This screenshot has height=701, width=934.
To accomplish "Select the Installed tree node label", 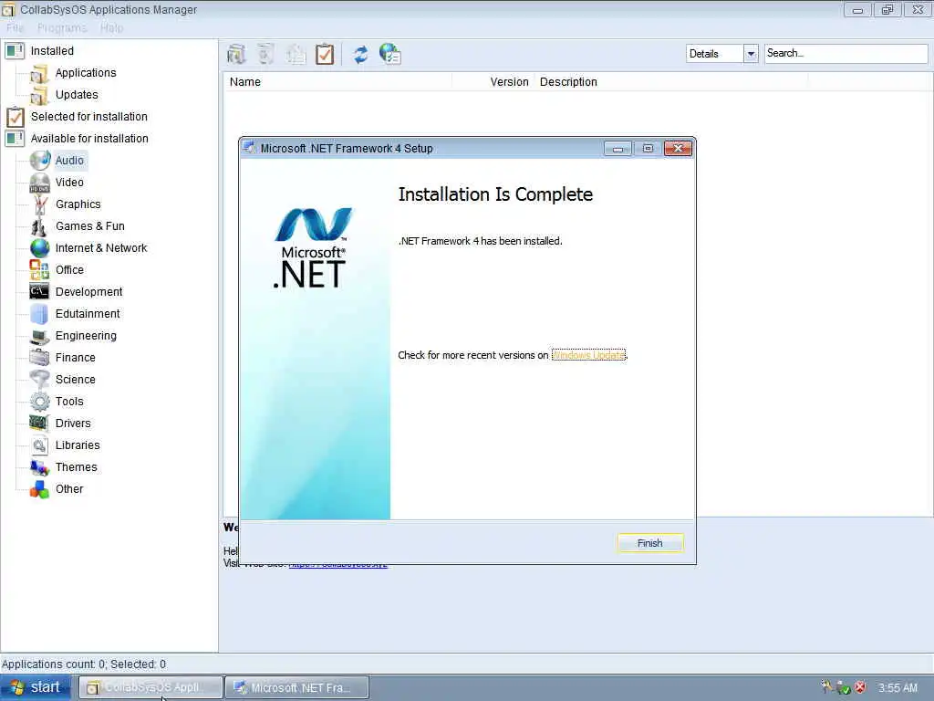I will pyautogui.click(x=52, y=51).
